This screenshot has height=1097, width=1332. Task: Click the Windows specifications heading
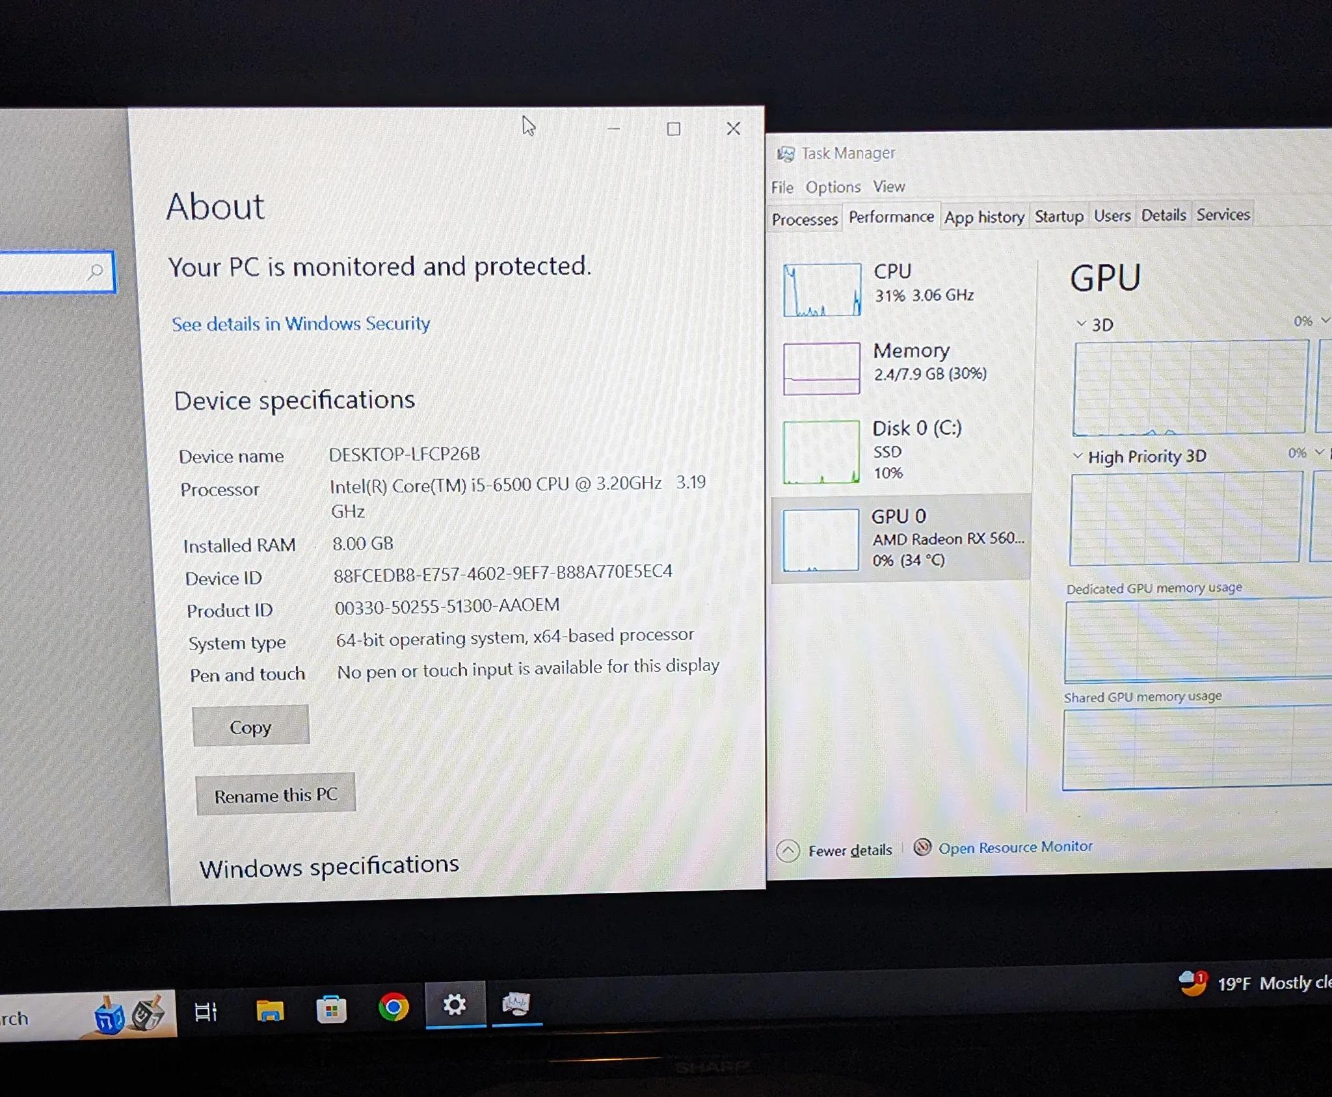[329, 866]
